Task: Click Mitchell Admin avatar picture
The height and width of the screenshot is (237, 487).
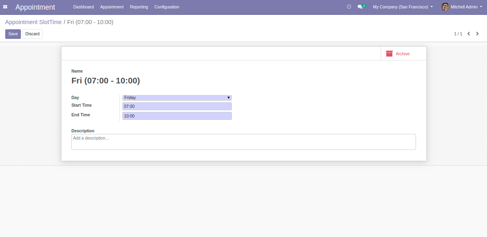Action: point(445,7)
